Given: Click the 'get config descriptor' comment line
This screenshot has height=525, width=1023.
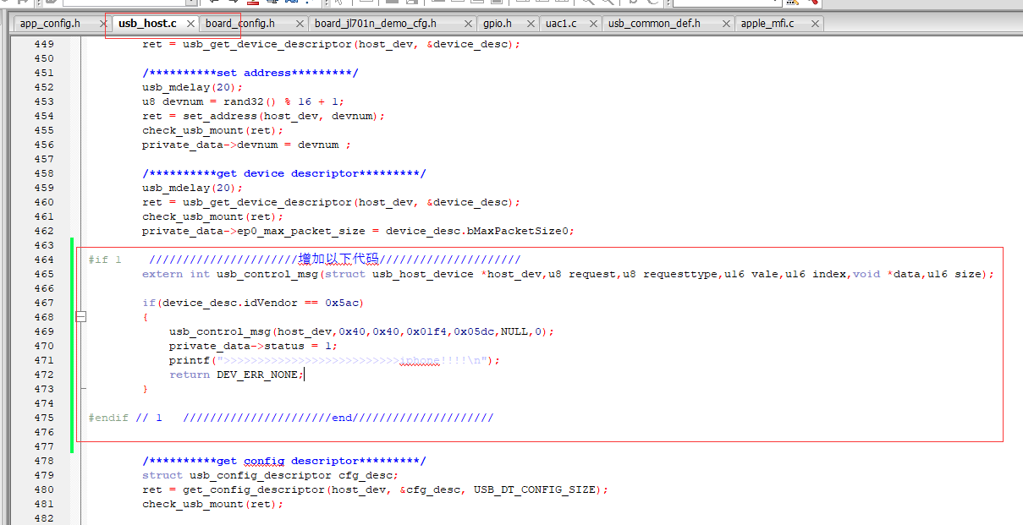Looking at the screenshot, I should 284,461.
